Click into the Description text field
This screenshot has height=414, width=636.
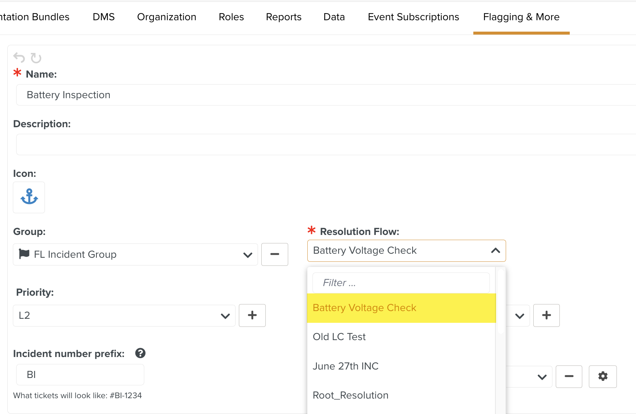(x=324, y=144)
